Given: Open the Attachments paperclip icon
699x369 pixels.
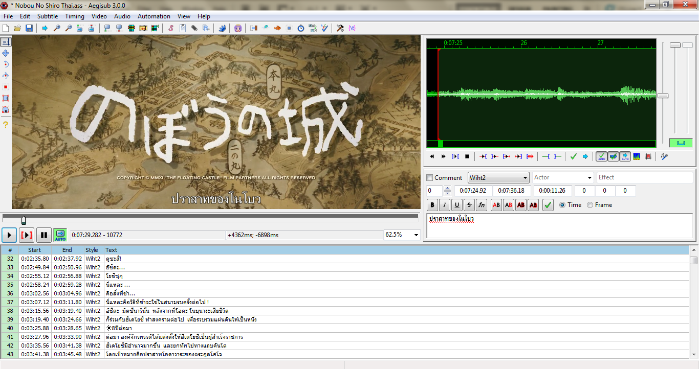Looking at the screenshot, I should click(194, 28).
